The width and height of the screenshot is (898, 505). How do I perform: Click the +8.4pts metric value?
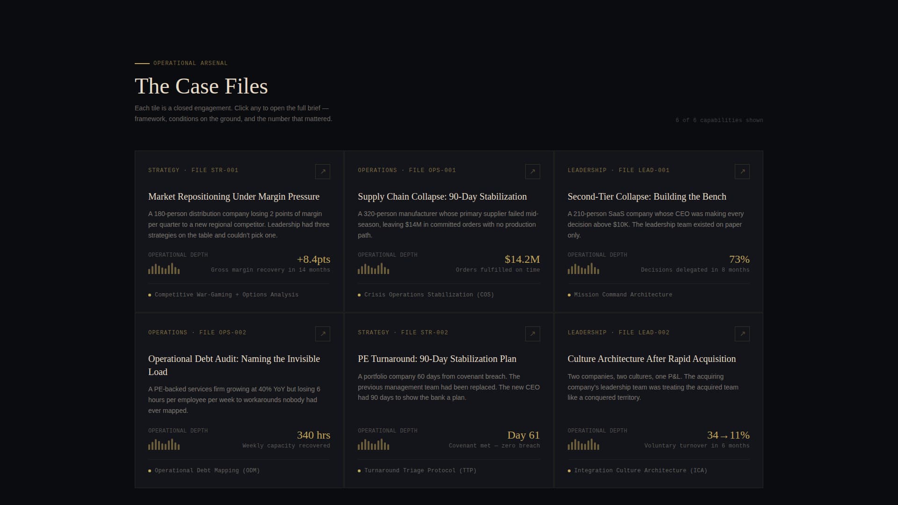tap(313, 260)
